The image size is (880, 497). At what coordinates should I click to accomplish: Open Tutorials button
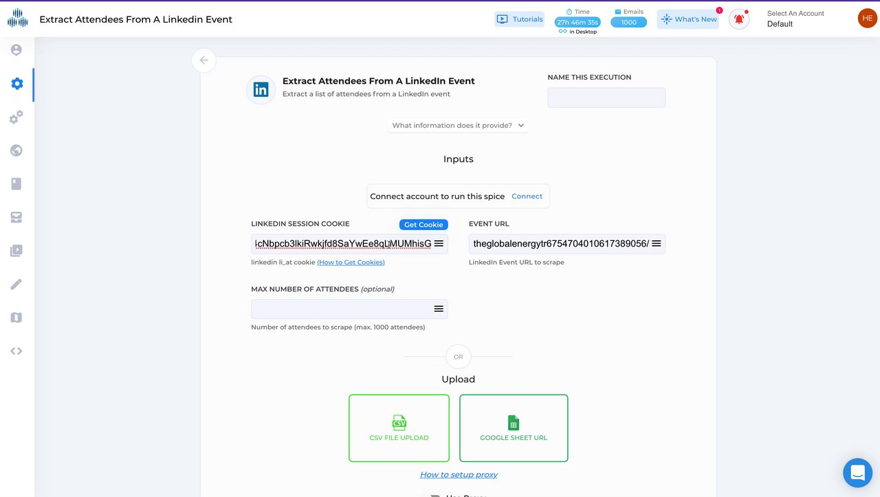click(520, 19)
